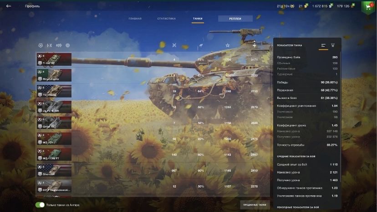This screenshot has height=212, width=377.
Task: Click the 667 battles value for Sheridan
Action: click(174, 171)
